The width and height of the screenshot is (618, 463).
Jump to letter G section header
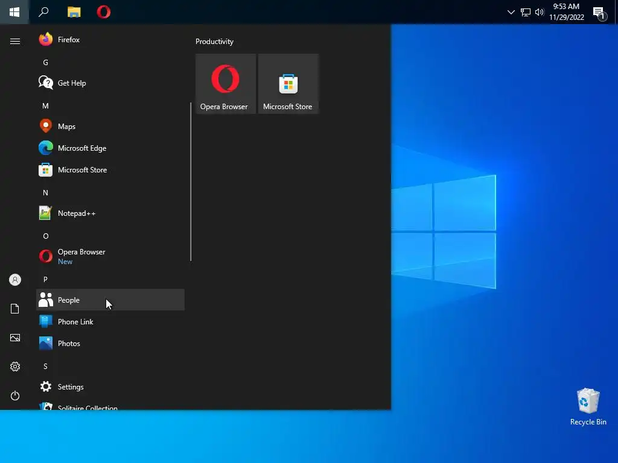point(45,62)
